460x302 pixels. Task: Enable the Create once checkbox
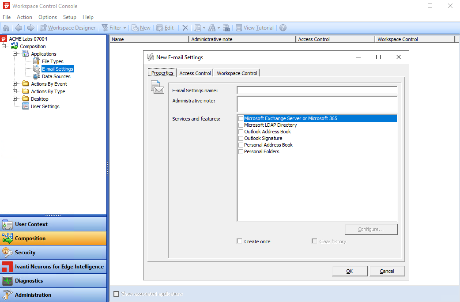(239, 241)
